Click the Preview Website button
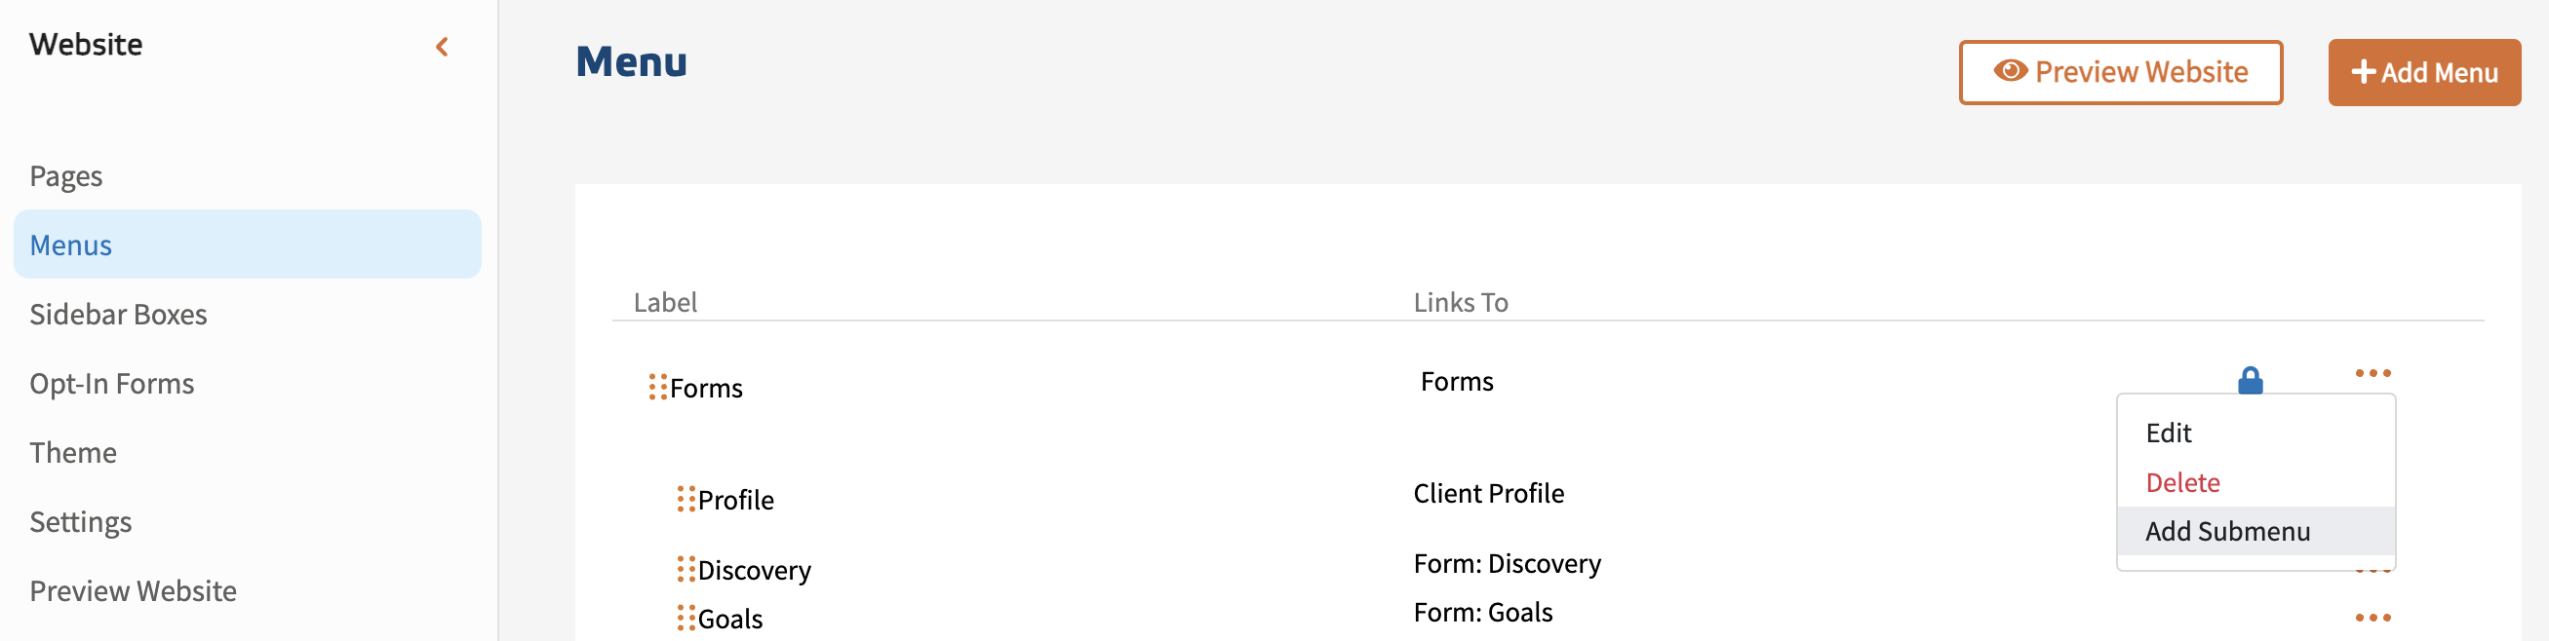 (x=2120, y=72)
